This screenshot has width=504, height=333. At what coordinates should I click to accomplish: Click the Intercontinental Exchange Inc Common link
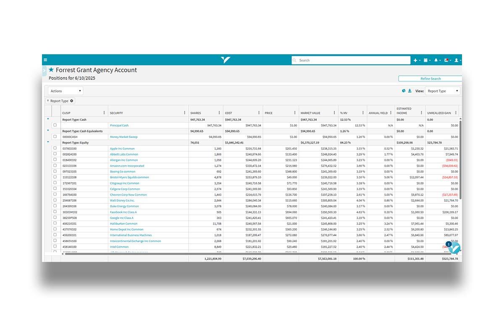[135, 241]
